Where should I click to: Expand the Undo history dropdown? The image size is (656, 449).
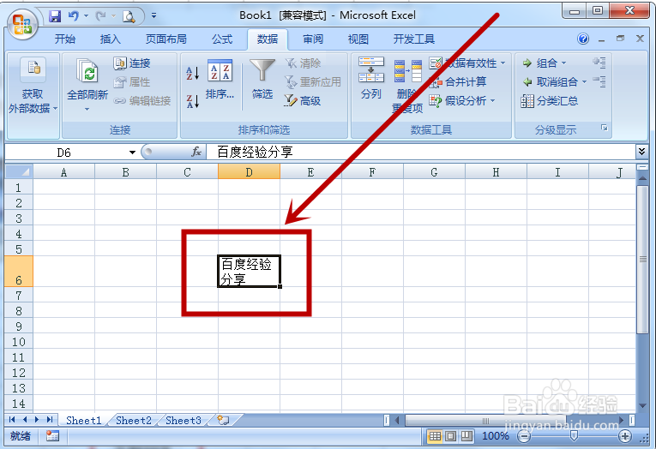pos(86,16)
